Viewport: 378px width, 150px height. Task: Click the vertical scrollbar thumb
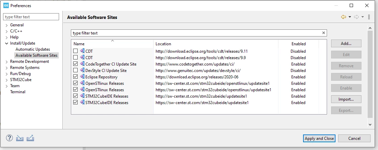pos(370,74)
